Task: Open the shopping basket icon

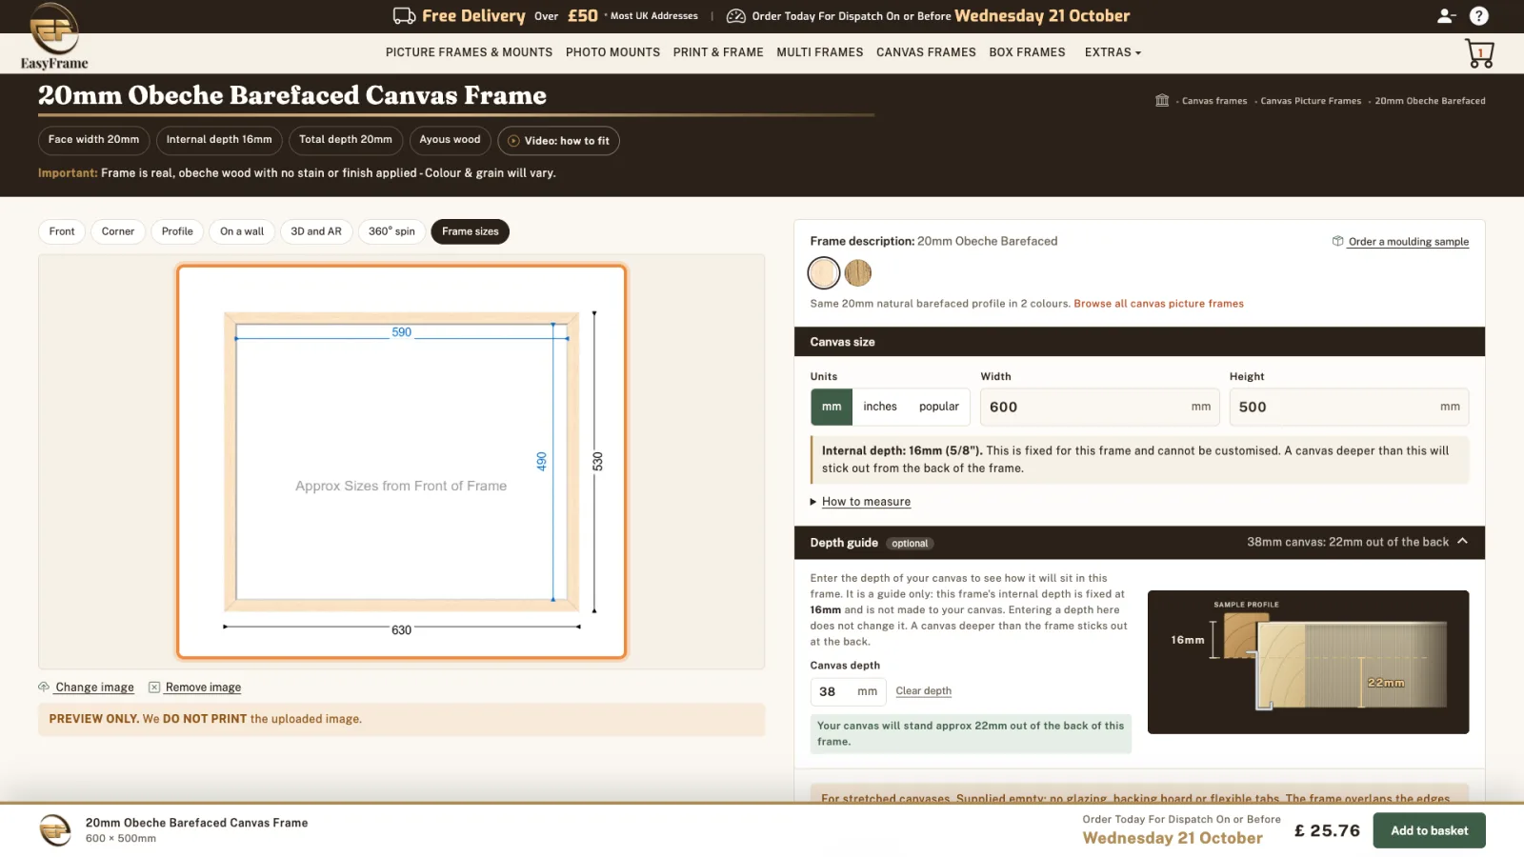Action: tap(1479, 53)
